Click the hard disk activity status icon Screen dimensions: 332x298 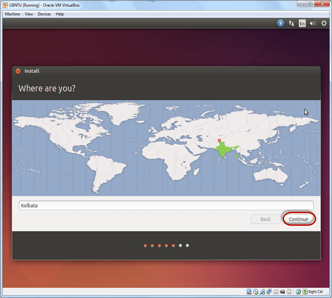coord(249,292)
